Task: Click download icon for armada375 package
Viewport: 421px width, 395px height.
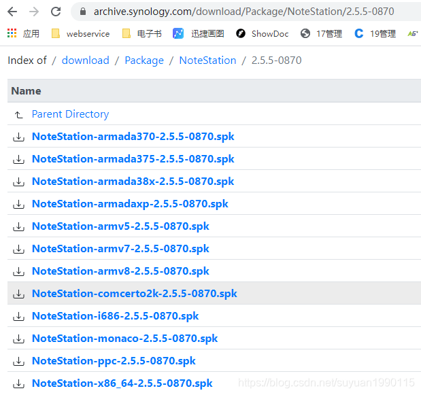Action: click(18, 159)
